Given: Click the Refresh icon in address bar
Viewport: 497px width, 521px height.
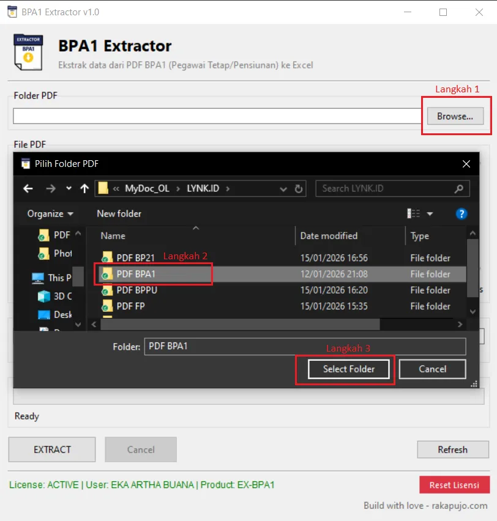Looking at the screenshot, I should (299, 188).
